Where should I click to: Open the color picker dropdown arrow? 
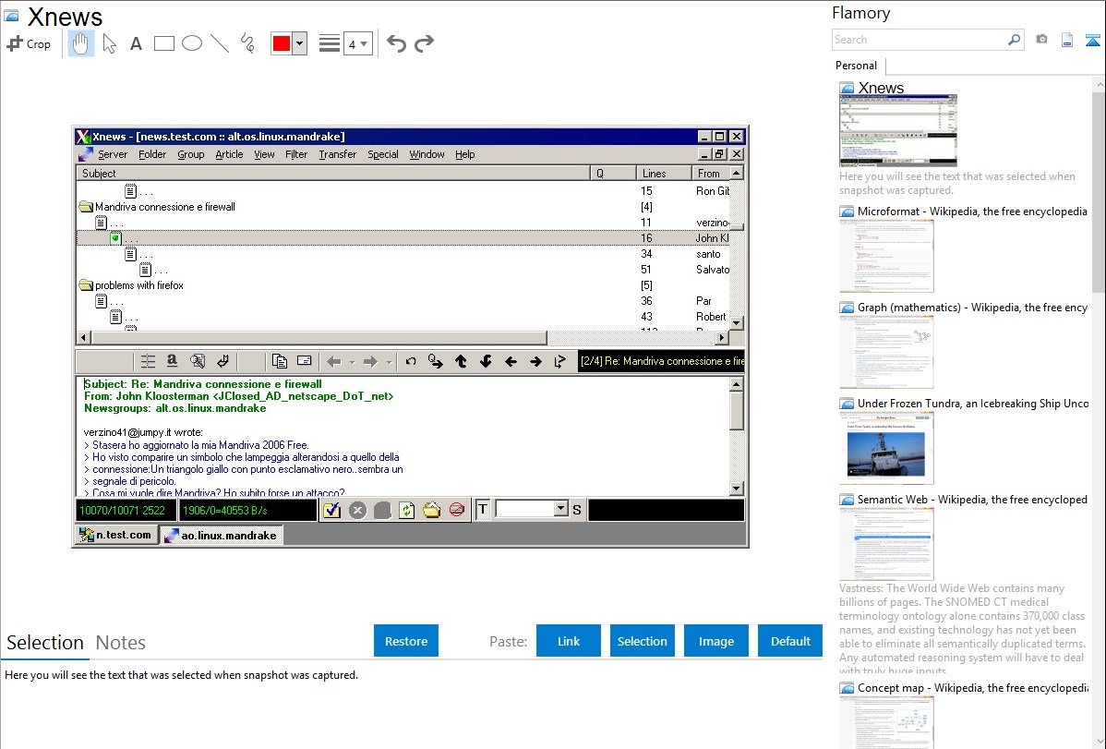pyautogui.click(x=300, y=43)
